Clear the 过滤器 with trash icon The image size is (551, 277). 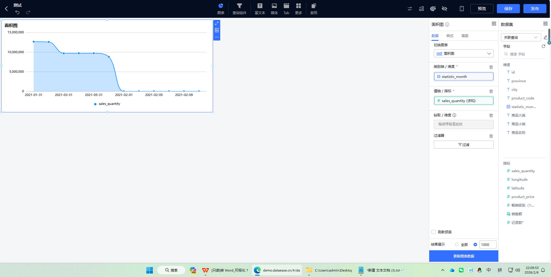491,136
